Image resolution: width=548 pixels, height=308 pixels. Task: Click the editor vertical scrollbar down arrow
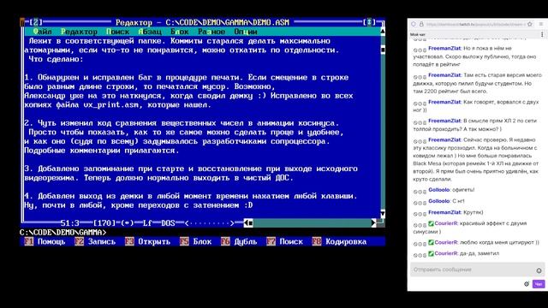pyautogui.click(x=383, y=214)
